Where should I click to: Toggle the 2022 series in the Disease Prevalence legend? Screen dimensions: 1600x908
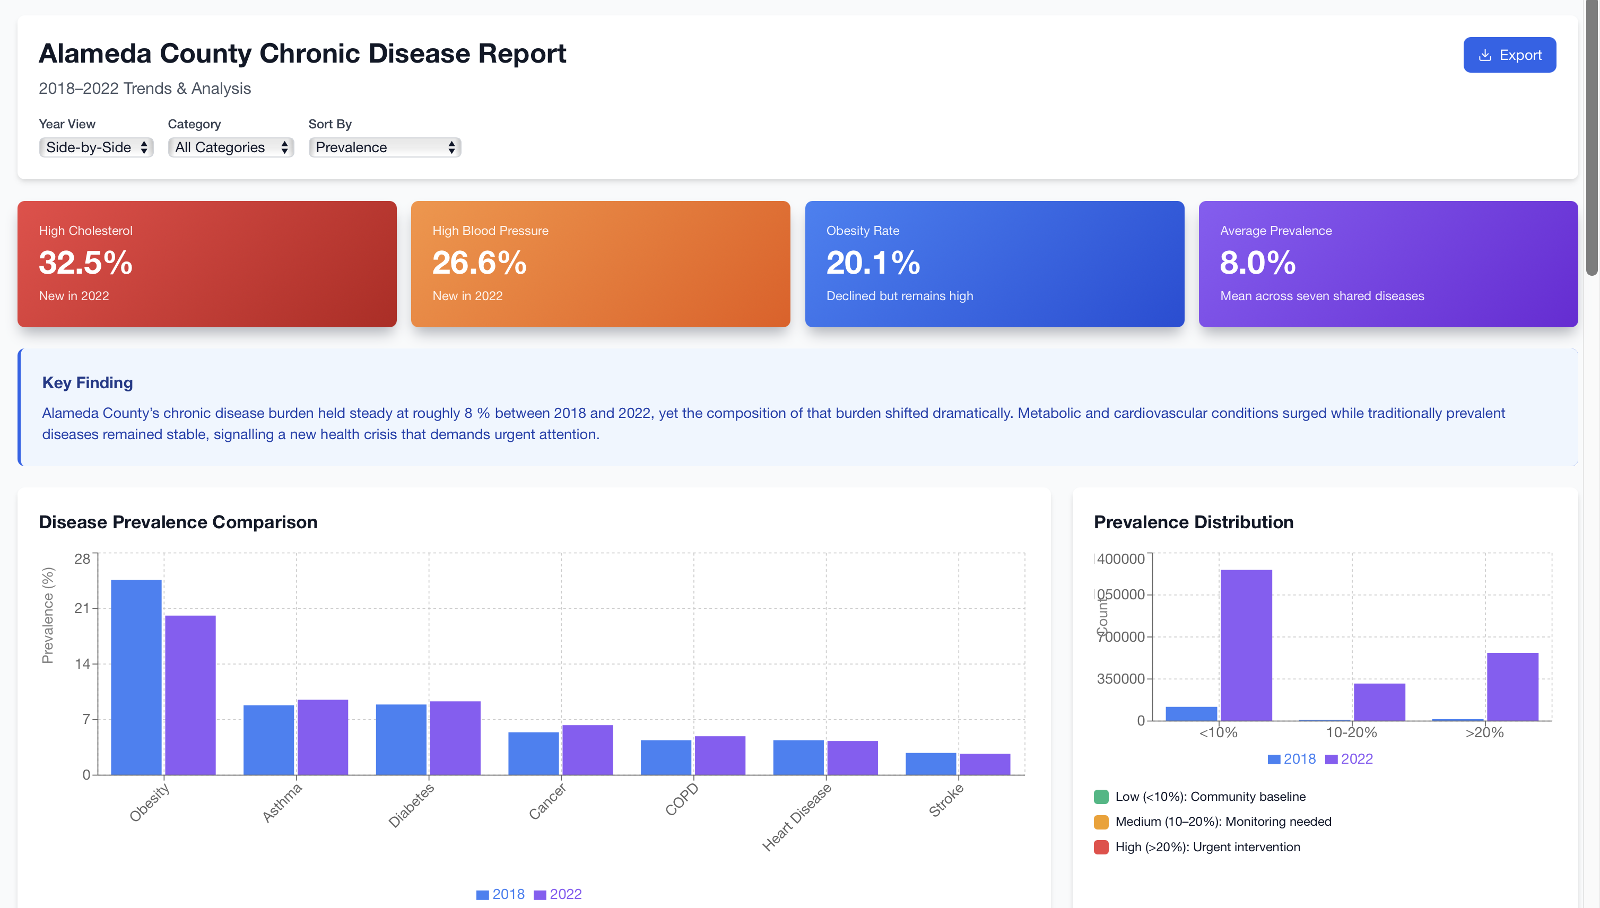pos(558,894)
